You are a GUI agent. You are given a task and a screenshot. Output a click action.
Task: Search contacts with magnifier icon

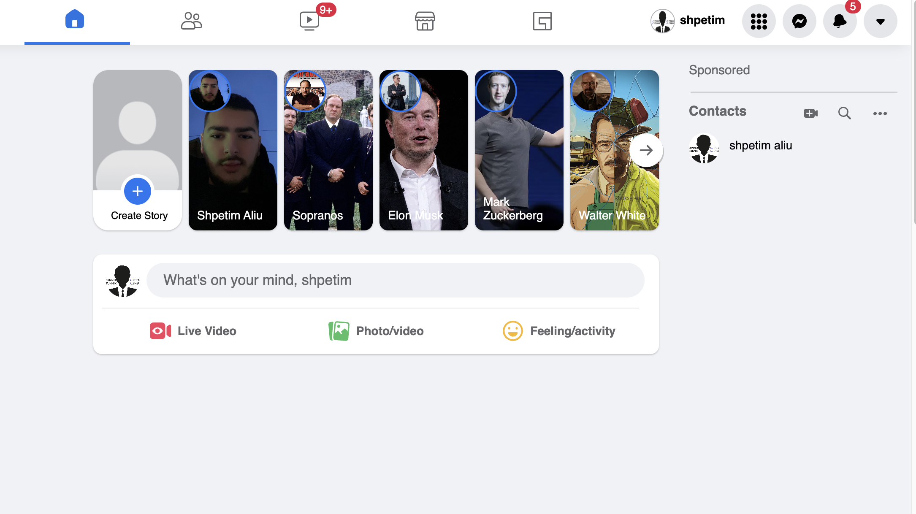pos(844,113)
